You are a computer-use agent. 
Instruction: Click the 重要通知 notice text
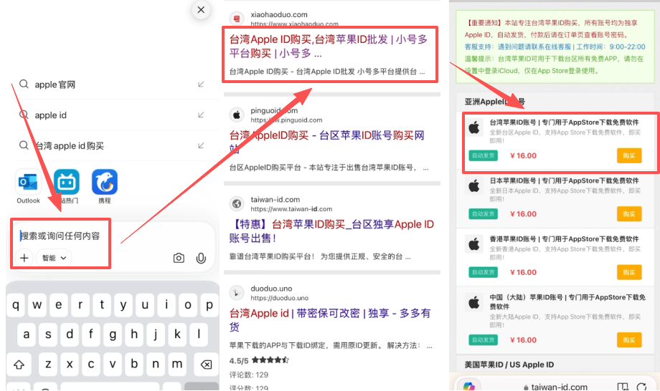551,29
